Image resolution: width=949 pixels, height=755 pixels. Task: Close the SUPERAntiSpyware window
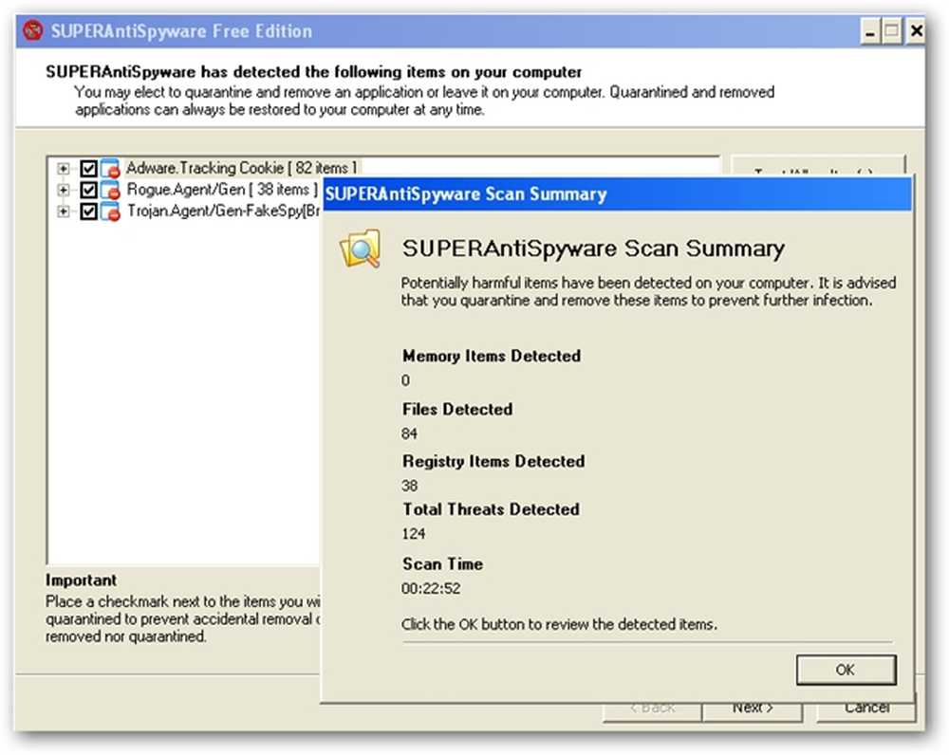pos(917,31)
